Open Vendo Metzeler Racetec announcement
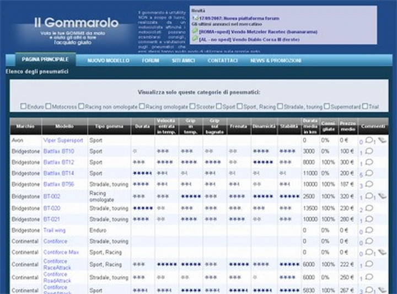397x294 pixels. coord(258,32)
